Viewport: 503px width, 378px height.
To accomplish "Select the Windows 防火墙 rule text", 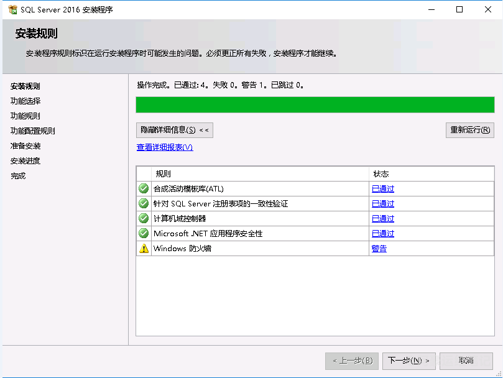I will pyautogui.click(x=182, y=248).
